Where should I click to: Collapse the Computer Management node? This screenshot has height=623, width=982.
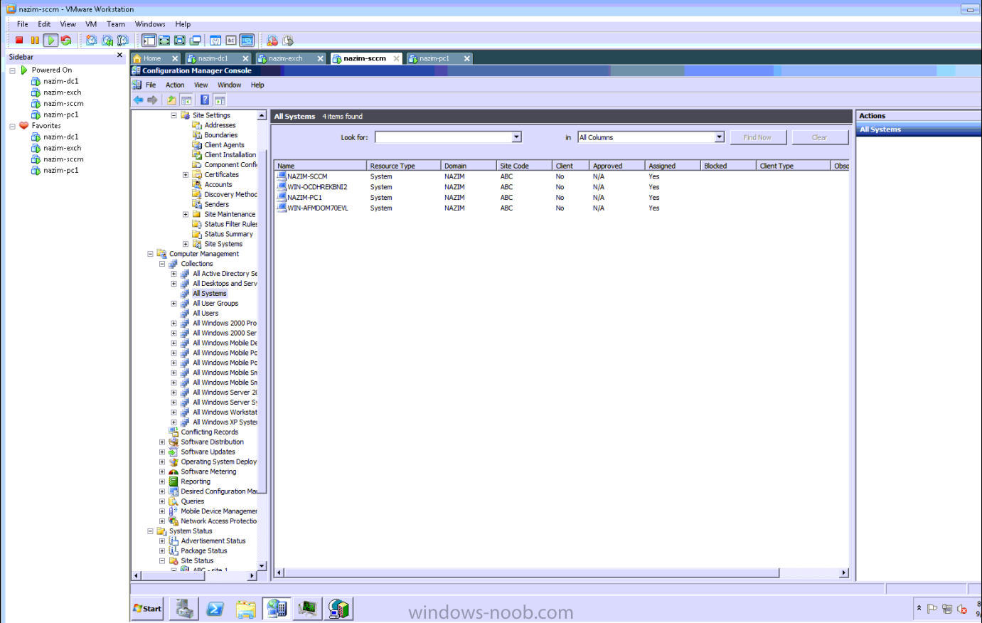click(x=150, y=254)
